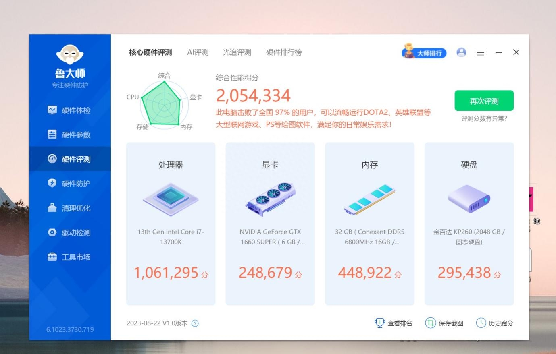Open 硬件参数 in the sidebar

[70, 135]
